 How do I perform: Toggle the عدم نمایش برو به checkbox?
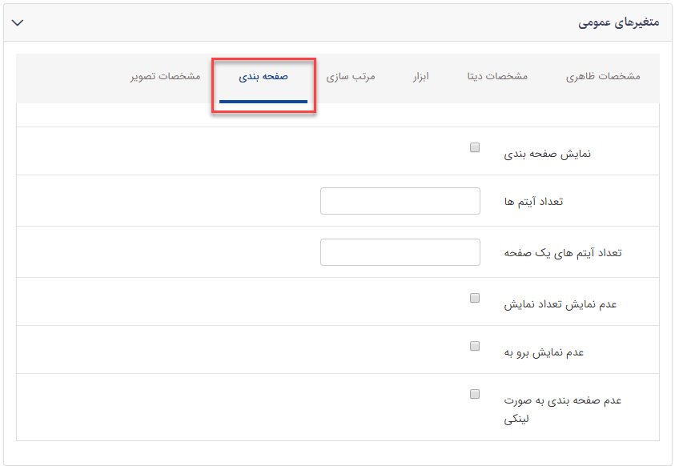click(x=475, y=346)
